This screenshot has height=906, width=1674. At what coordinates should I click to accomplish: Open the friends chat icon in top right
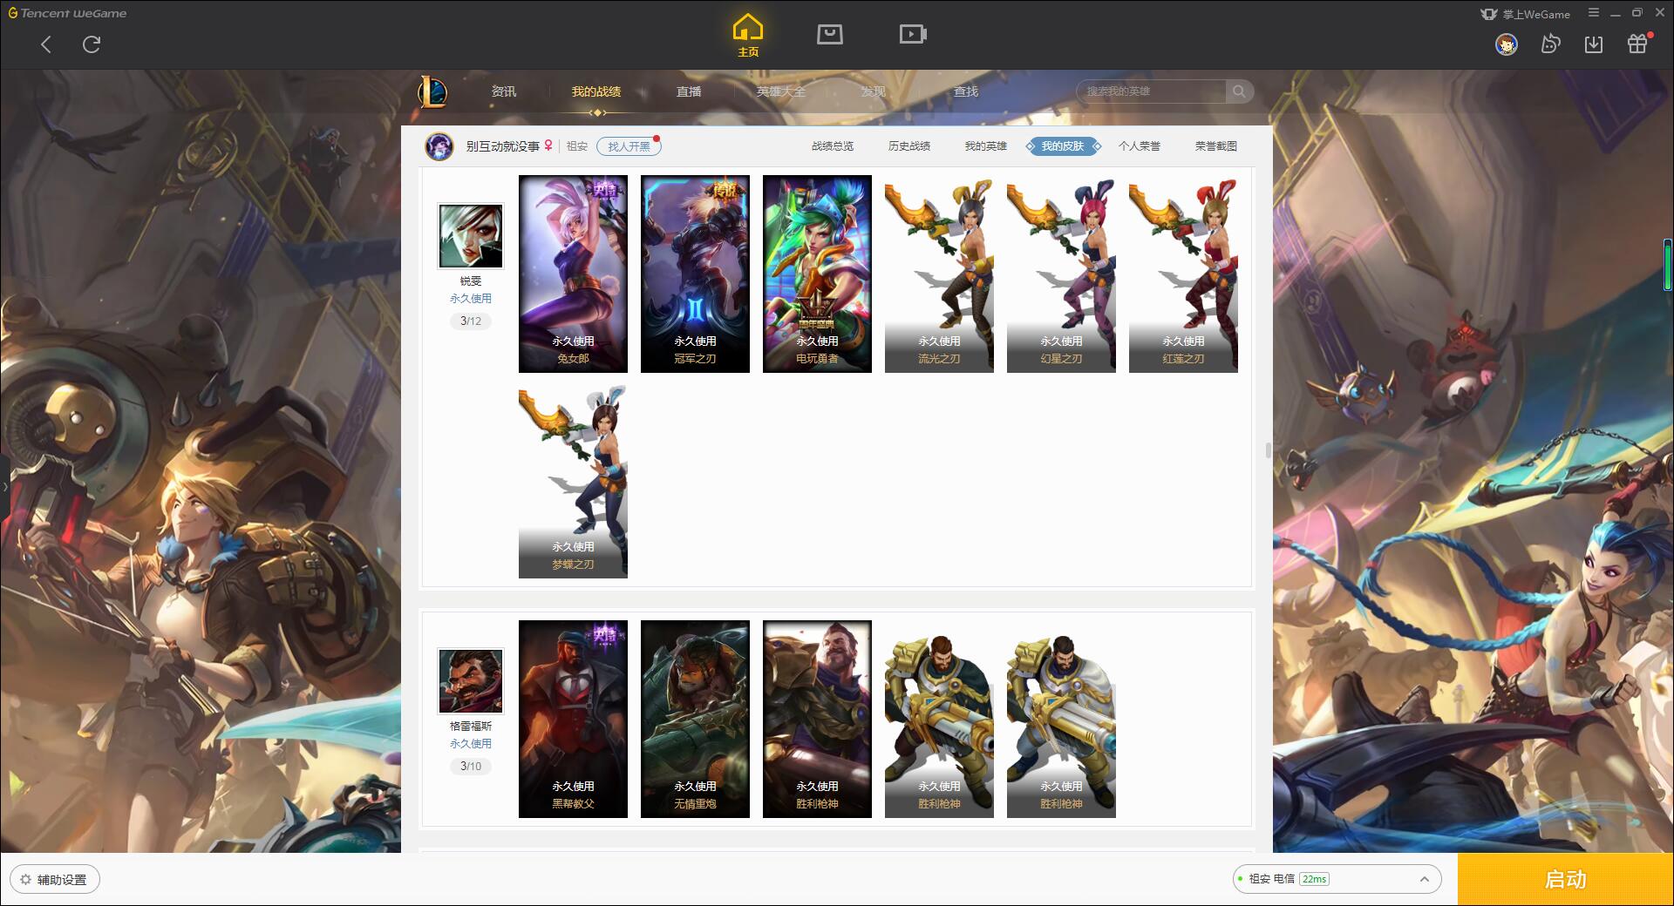[x=1550, y=44]
